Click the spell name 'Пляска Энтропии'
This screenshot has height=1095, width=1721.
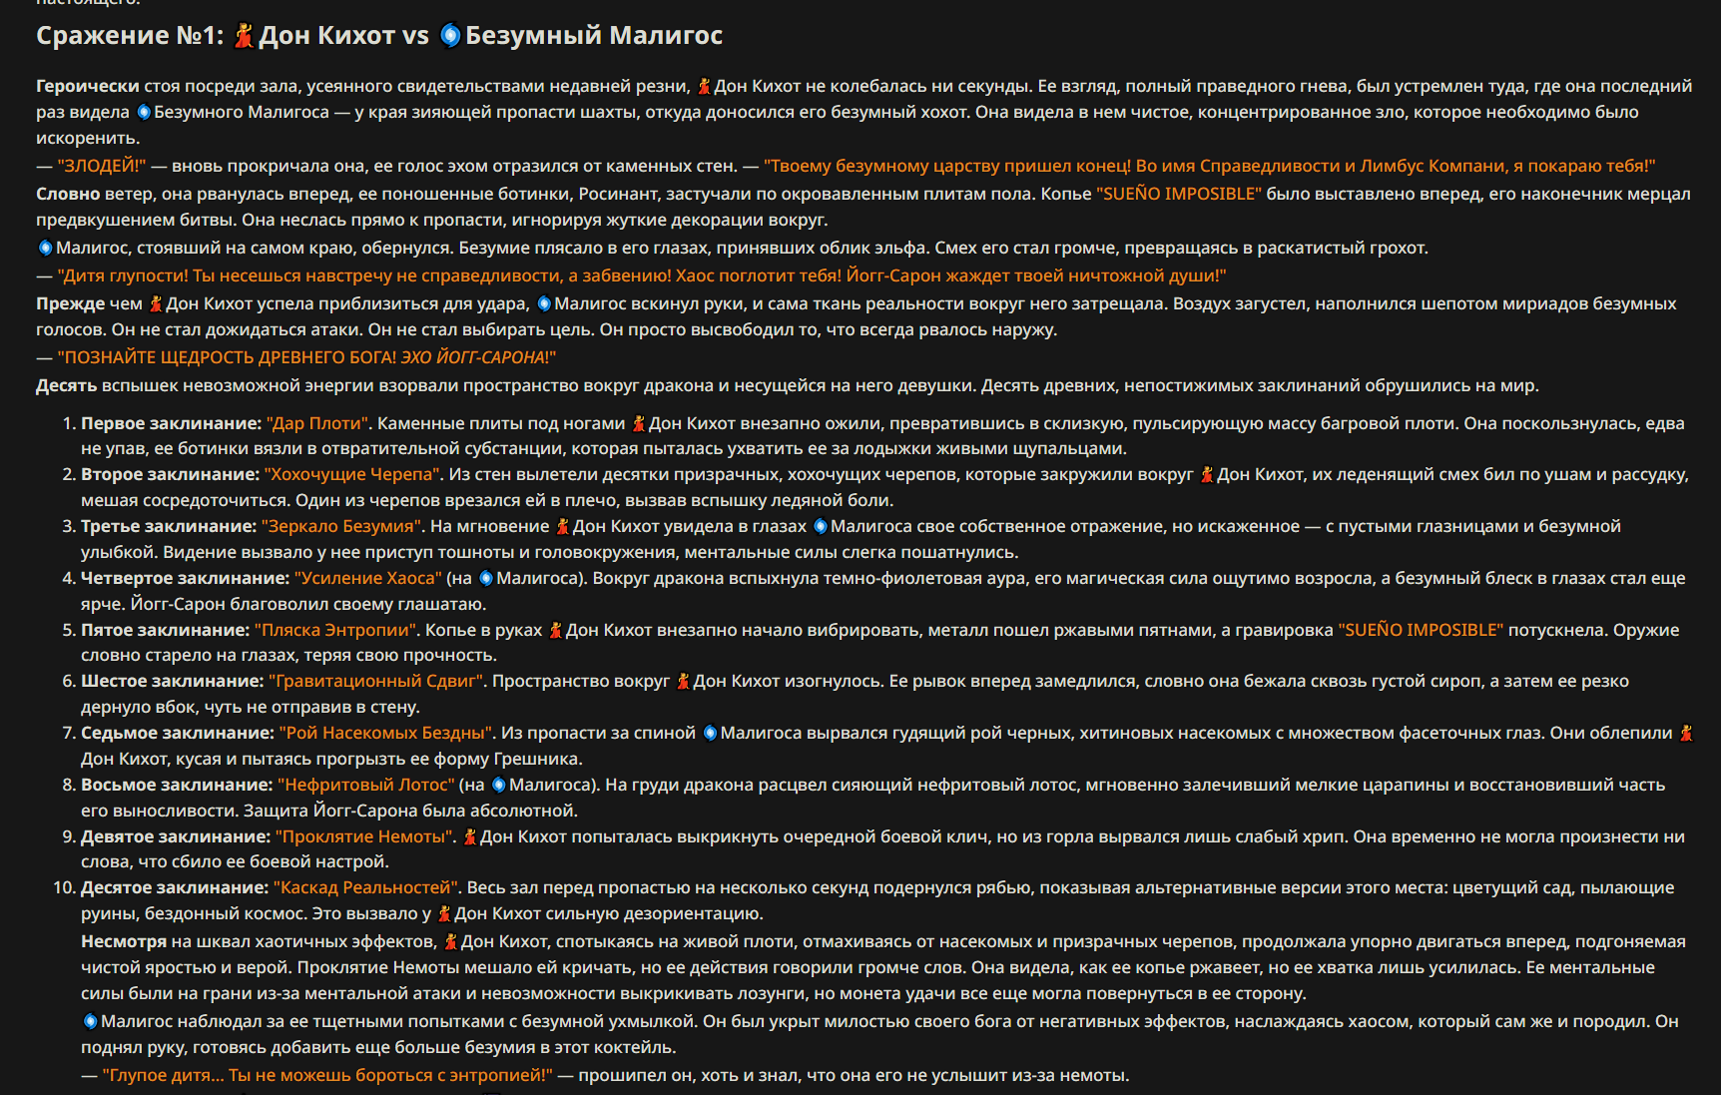(x=335, y=630)
